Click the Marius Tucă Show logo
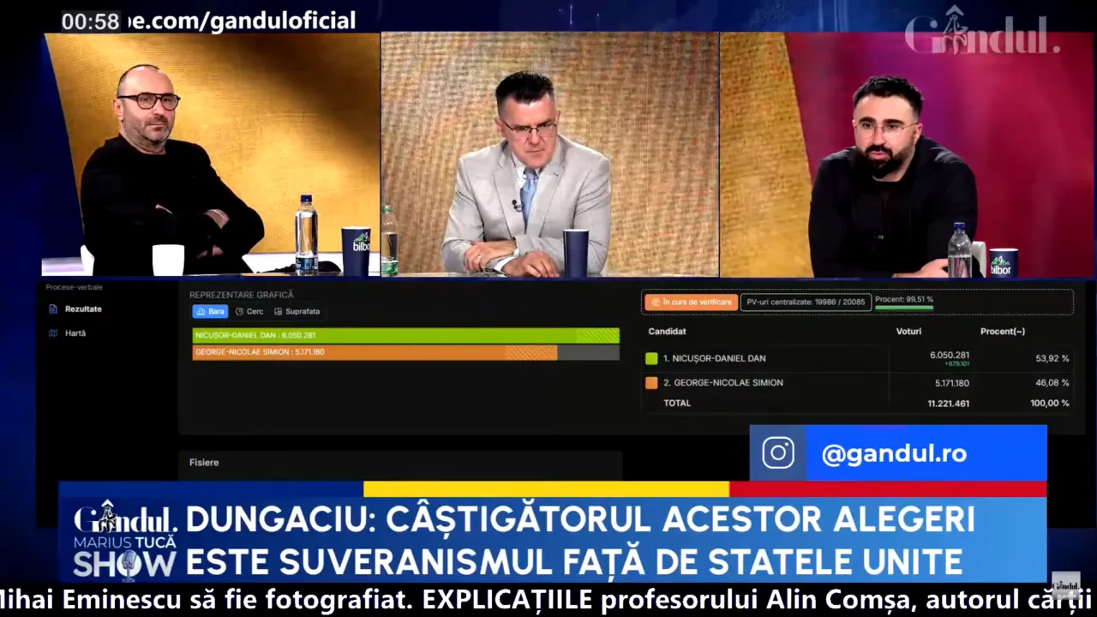 pos(124,540)
